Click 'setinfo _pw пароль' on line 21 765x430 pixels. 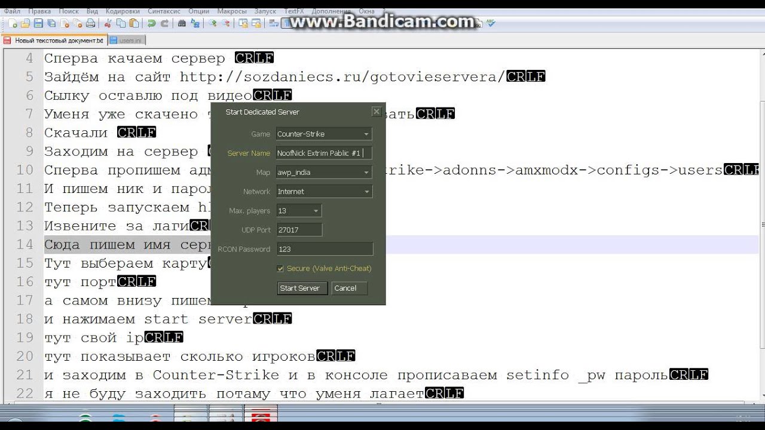pos(587,375)
